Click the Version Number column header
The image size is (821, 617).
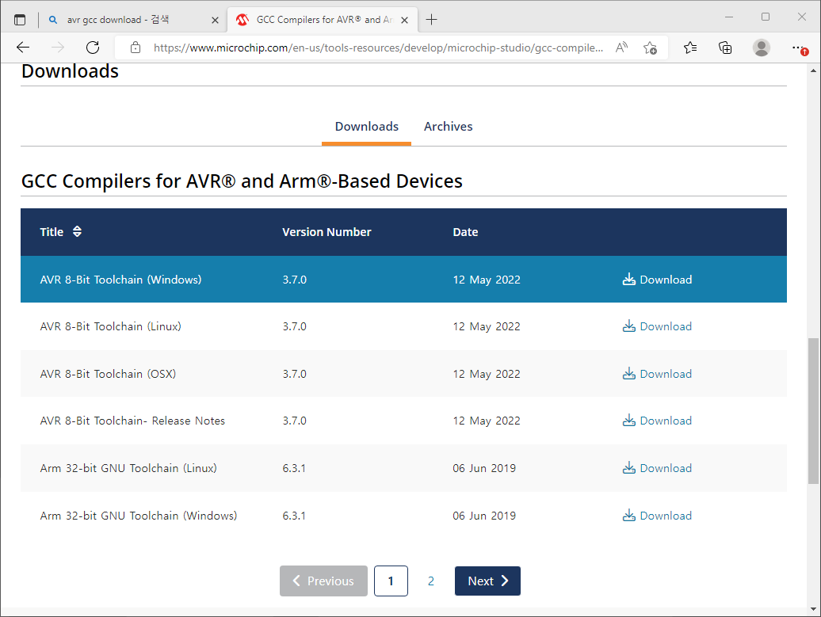click(326, 232)
